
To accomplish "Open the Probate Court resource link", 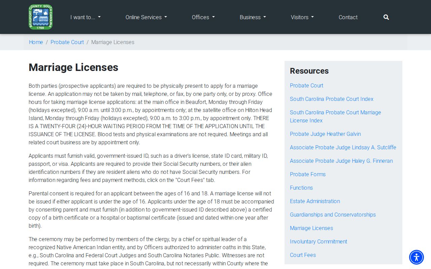I will coord(306,85).
